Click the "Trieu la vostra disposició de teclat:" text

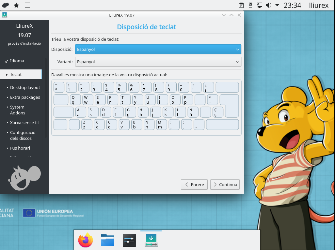pos(85,39)
